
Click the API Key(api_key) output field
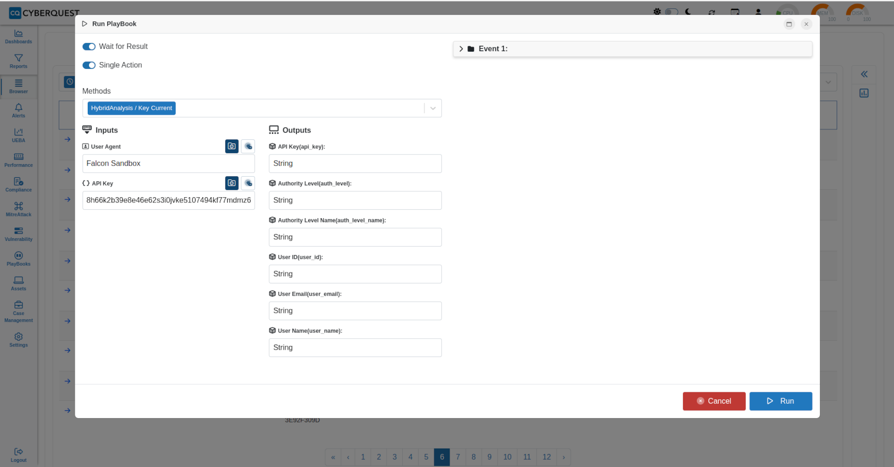(355, 164)
